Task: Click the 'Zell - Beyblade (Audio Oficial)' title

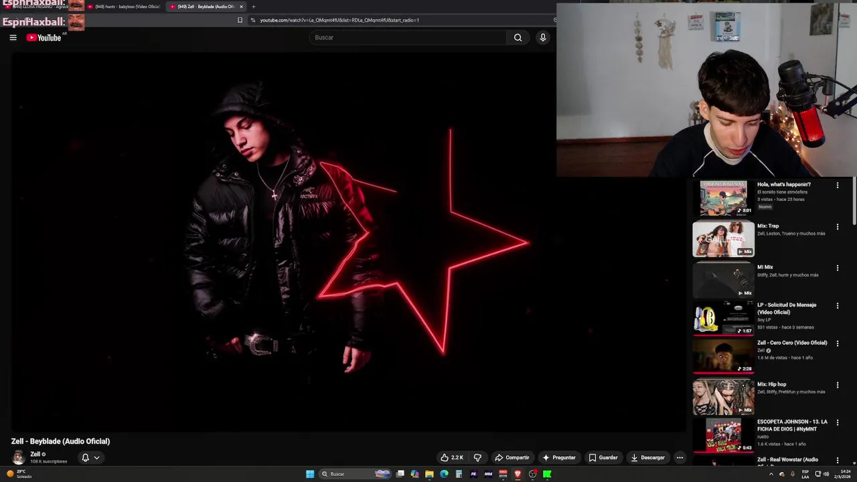Action: [60, 441]
